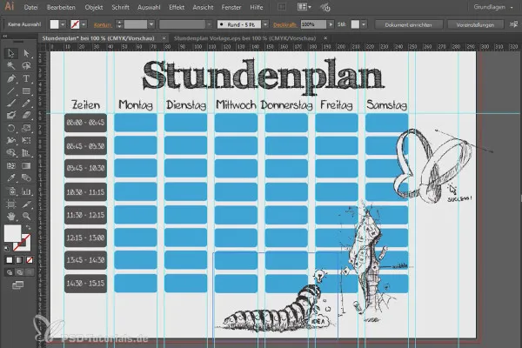Open the 'Rund - 5 Pt.' brush dropdown
Image resolution: width=522 pixels, height=348 pixels.
(x=265, y=24)
